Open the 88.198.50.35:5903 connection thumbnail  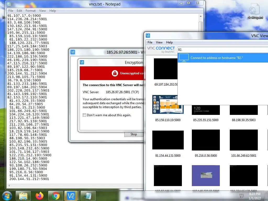244,110
